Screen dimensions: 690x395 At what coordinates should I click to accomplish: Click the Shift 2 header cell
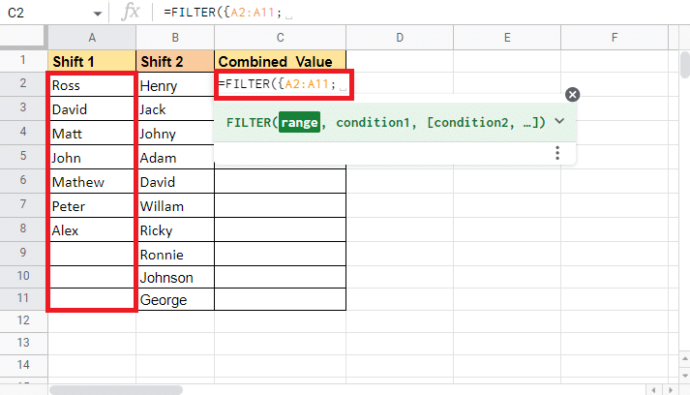click(175, 61)
